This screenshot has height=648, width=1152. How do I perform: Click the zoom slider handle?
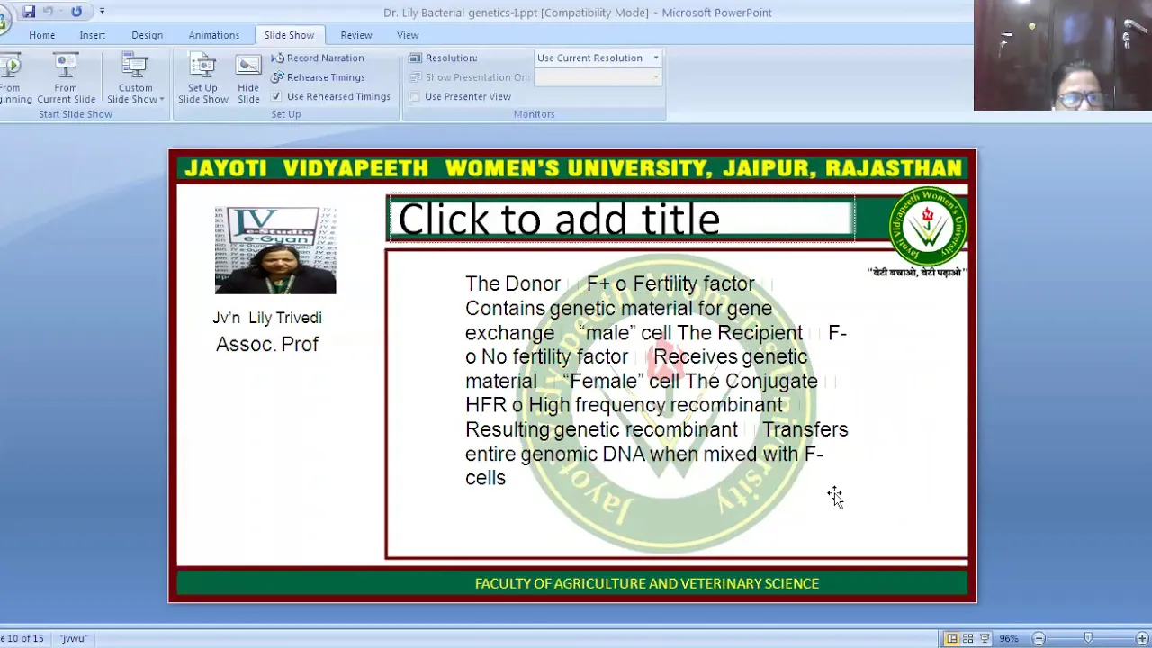(x=1088, y=638)
